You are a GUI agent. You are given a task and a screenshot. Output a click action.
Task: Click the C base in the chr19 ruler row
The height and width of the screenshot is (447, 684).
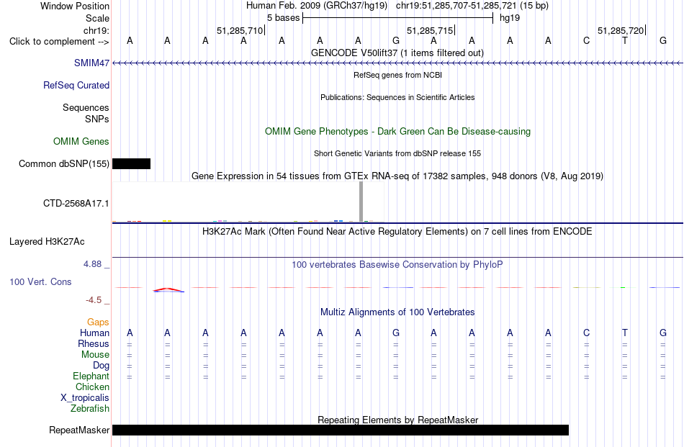[586, 40]
